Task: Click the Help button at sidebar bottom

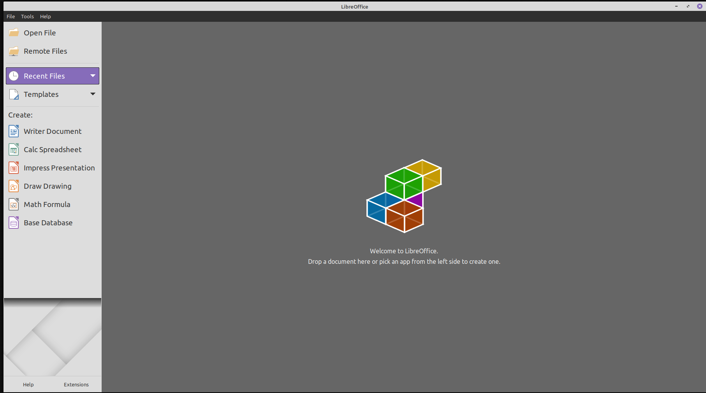Action: point(28,384)
